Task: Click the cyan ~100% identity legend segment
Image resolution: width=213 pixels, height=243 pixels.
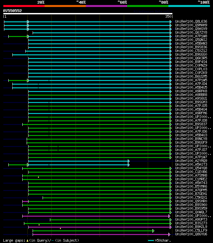Action: (x=189, y=6)
